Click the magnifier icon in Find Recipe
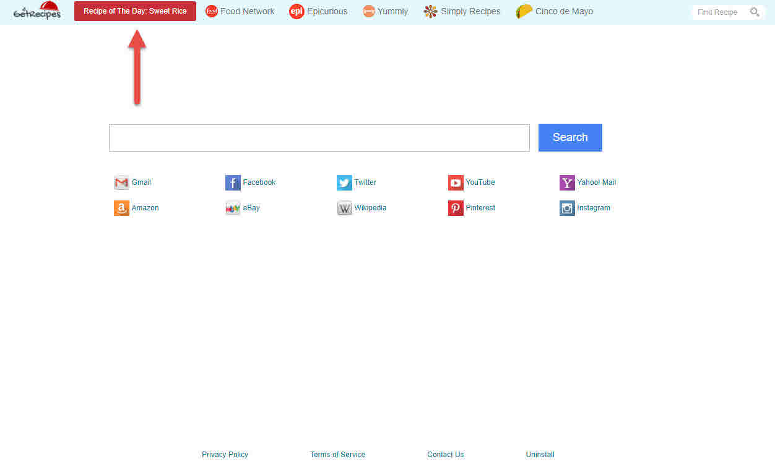Viewport: 775px width, 472px height. coord(755,12)
